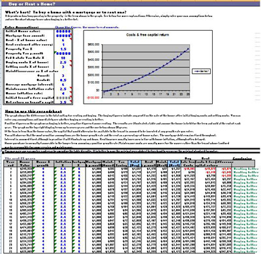Click the 'House Value' table column header
The image size is (261, 254).
pos(24,163)
